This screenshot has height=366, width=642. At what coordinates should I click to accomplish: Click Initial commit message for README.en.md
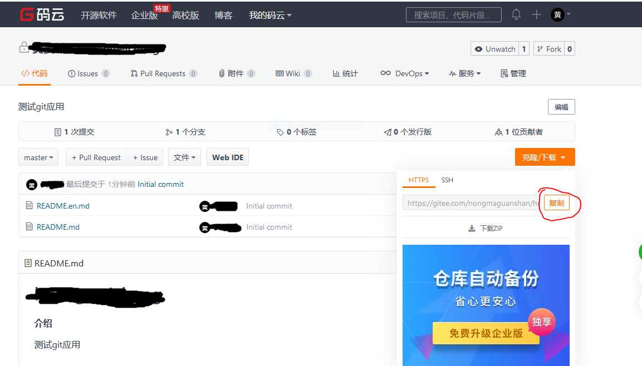[x=269, y=206]
